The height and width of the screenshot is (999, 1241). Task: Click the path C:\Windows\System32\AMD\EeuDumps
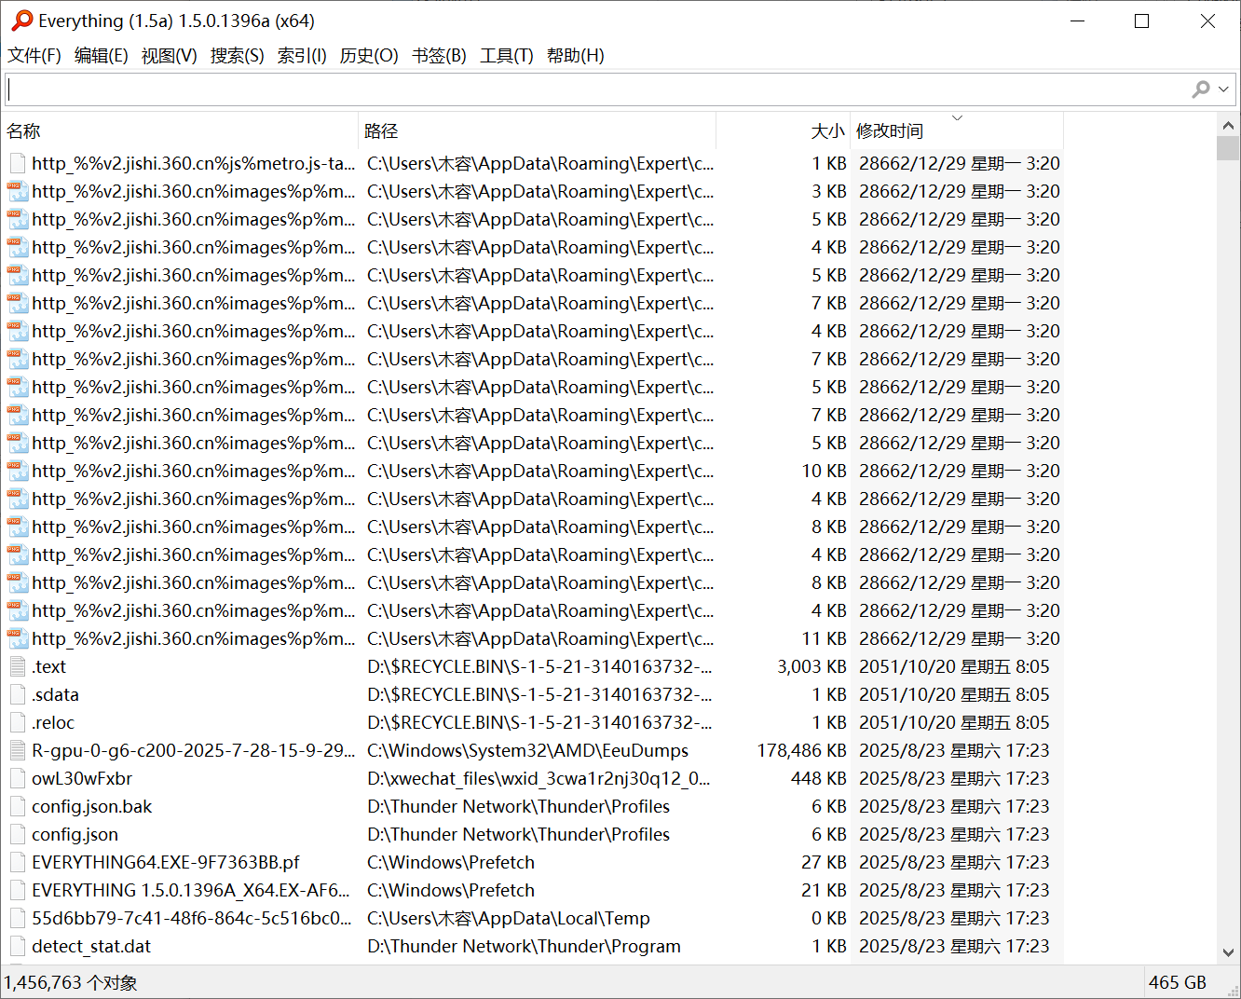[x=528, y=751]
